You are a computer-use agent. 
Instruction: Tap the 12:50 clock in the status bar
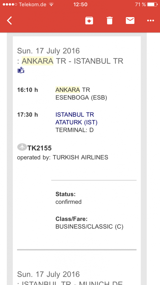click(x=80, y=5)
